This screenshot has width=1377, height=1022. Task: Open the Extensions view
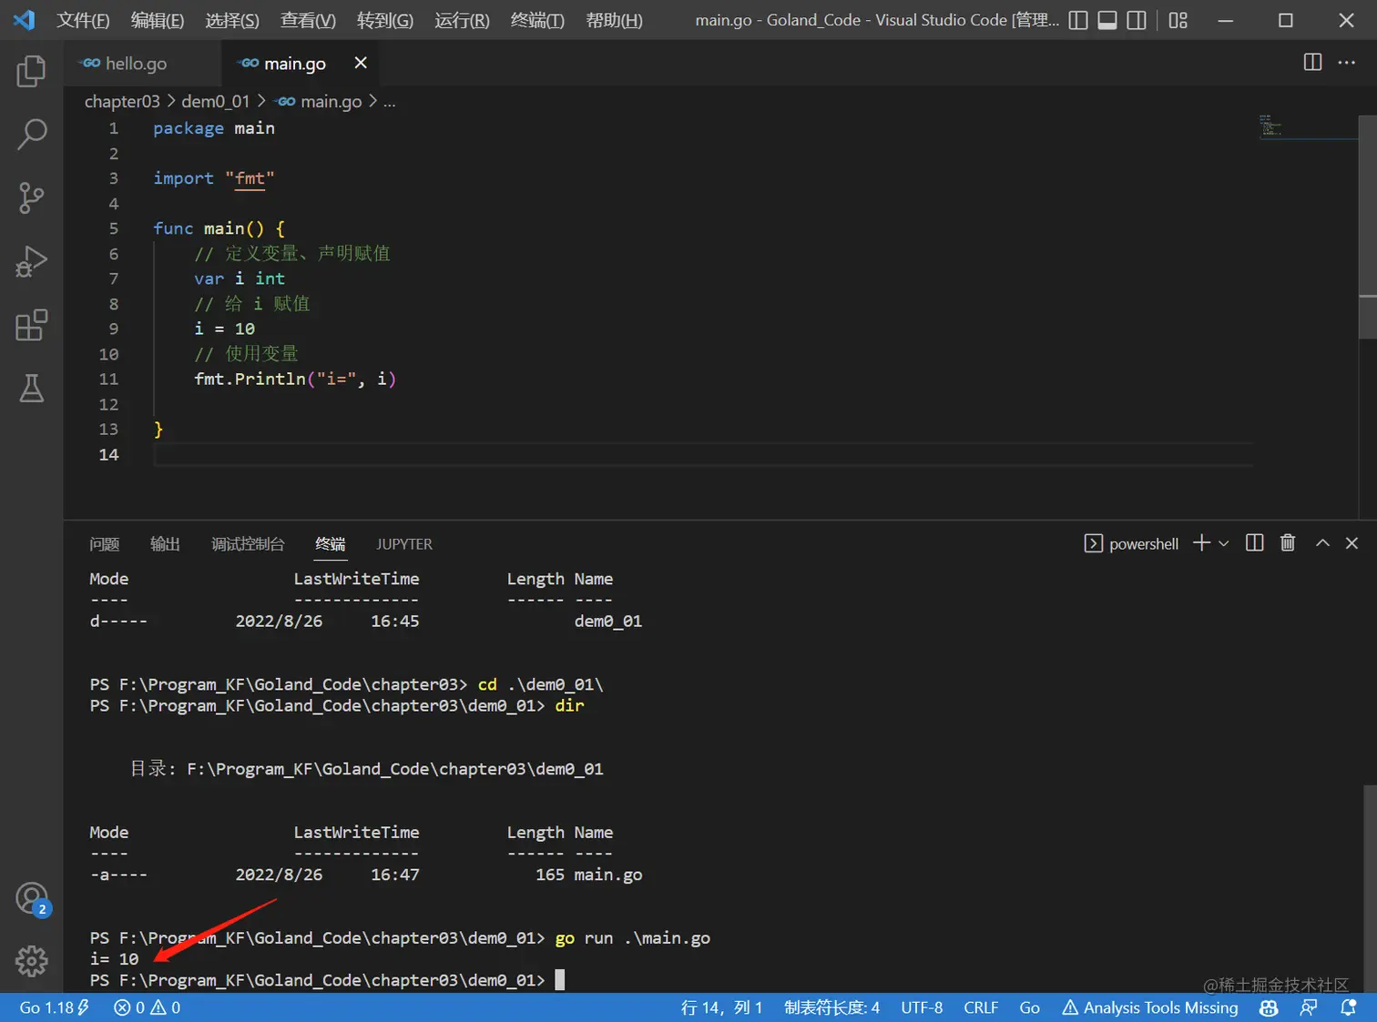(31, 325)
